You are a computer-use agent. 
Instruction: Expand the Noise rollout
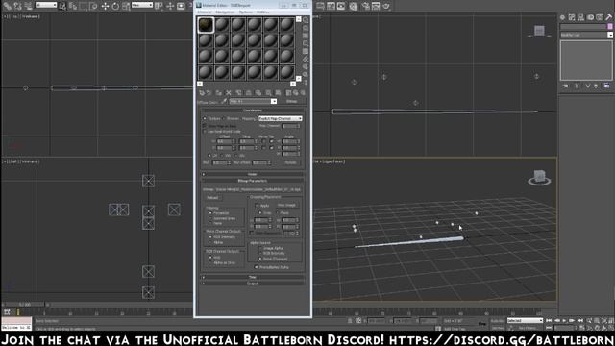pyautogui.click(x=253, y=174)
